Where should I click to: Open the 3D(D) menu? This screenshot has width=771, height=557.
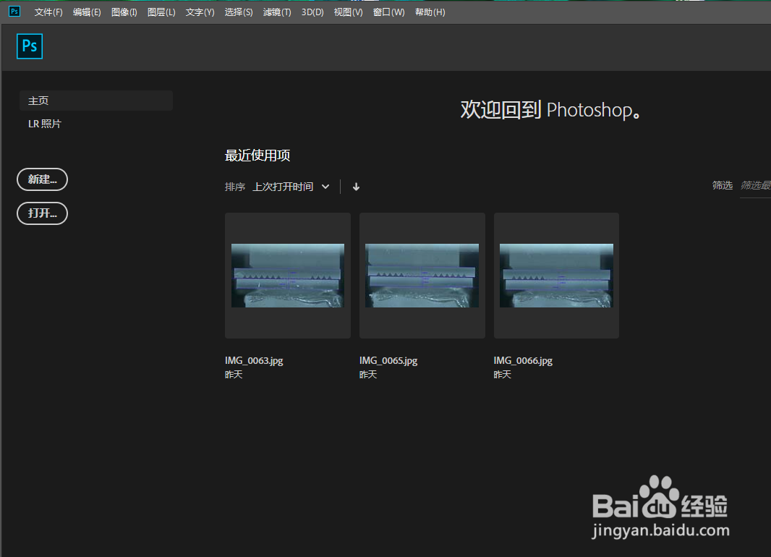[x=312, y=12]
